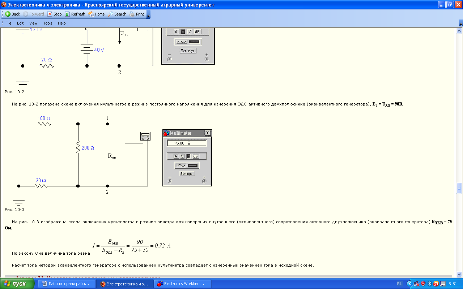Click the lower multimeter plus terminal
Screen dimensions: 463x289
[204, 181]
